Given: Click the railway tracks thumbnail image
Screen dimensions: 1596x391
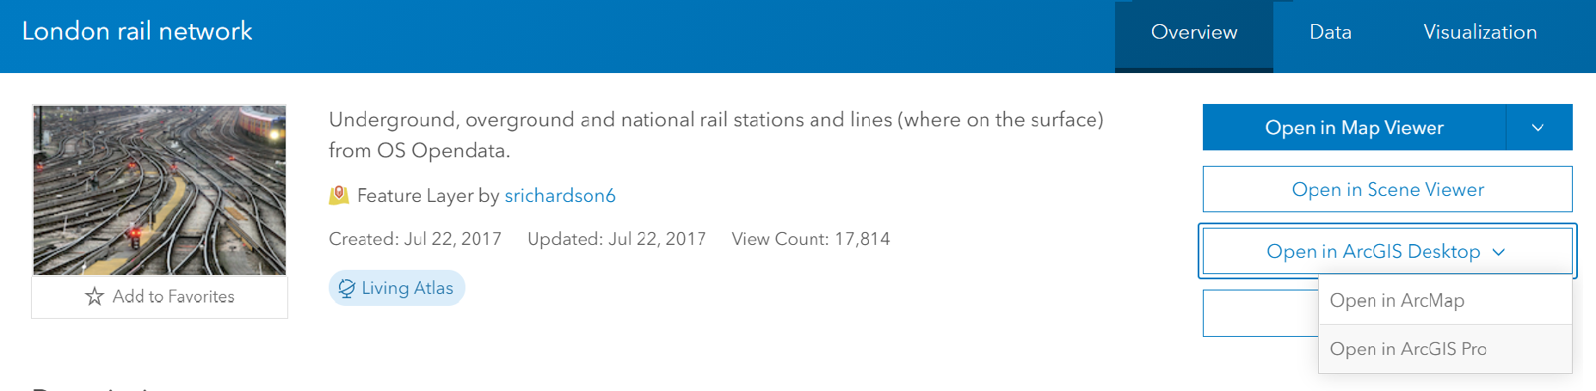Looking at the screenshot, I should [159, 190].
